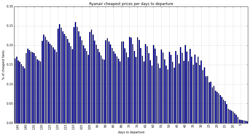
Task: Select the y-axis label '% of cheapest fares'
Action: (x=3, y=65)
